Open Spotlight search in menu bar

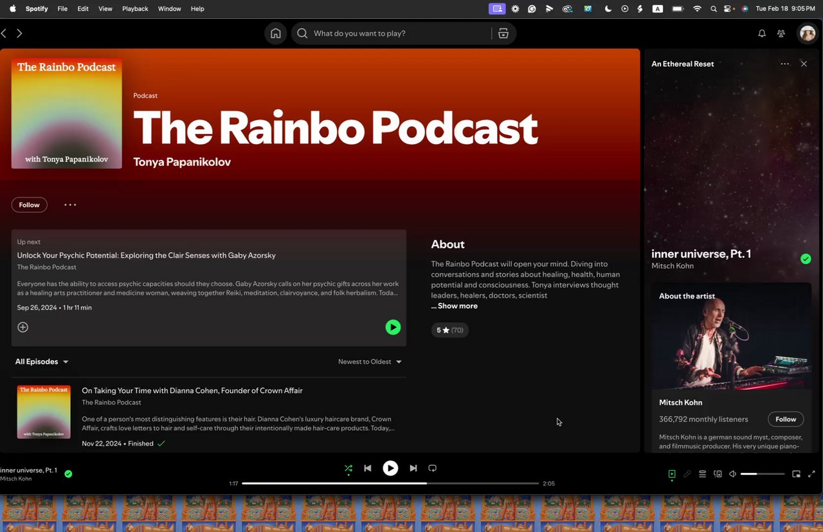[713, 9]
